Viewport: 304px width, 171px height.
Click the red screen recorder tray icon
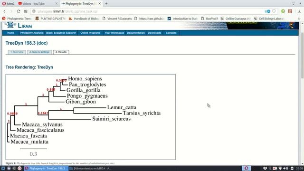[275, 168]
